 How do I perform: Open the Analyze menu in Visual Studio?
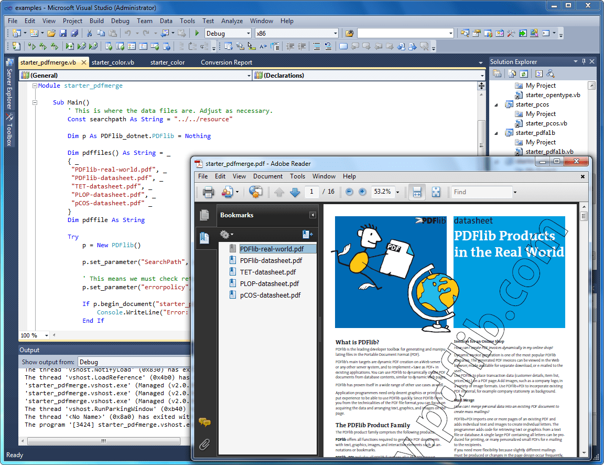click(x=232, y=21)
